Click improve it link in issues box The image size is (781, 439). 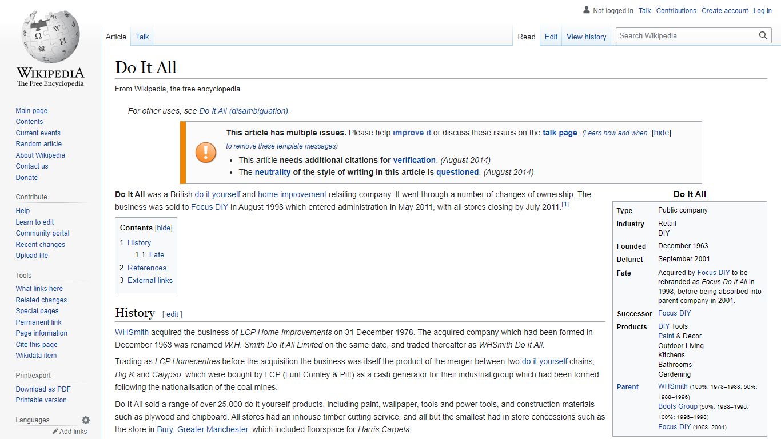pyautogui.click(x=412, y=133)
